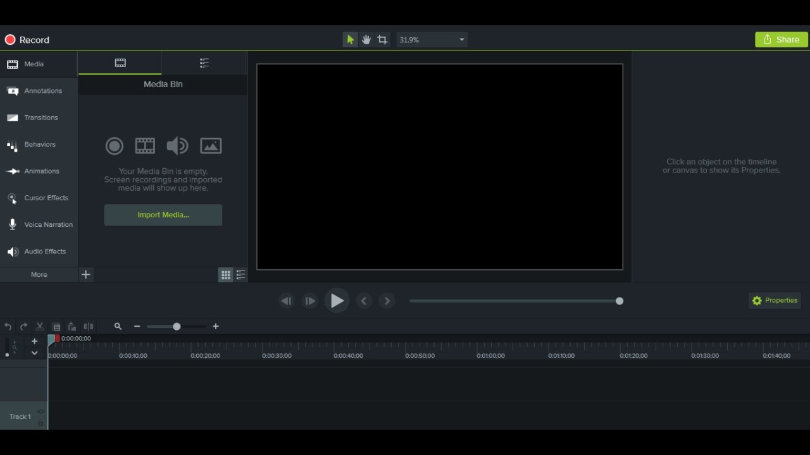Click the plus timeline zoom-in button
Screen dimensions: 810x455
tap(216, 327)
